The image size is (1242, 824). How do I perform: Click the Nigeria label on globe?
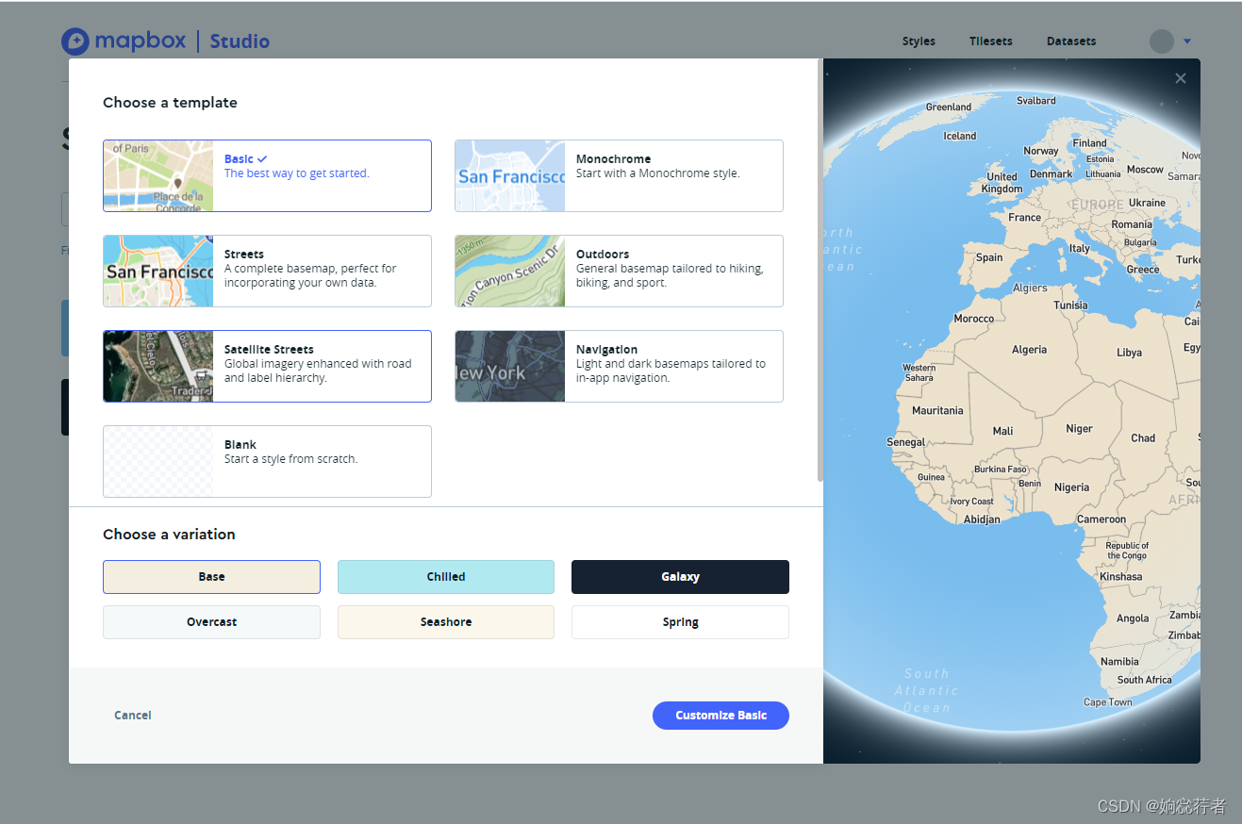(x=1071, y=487)
